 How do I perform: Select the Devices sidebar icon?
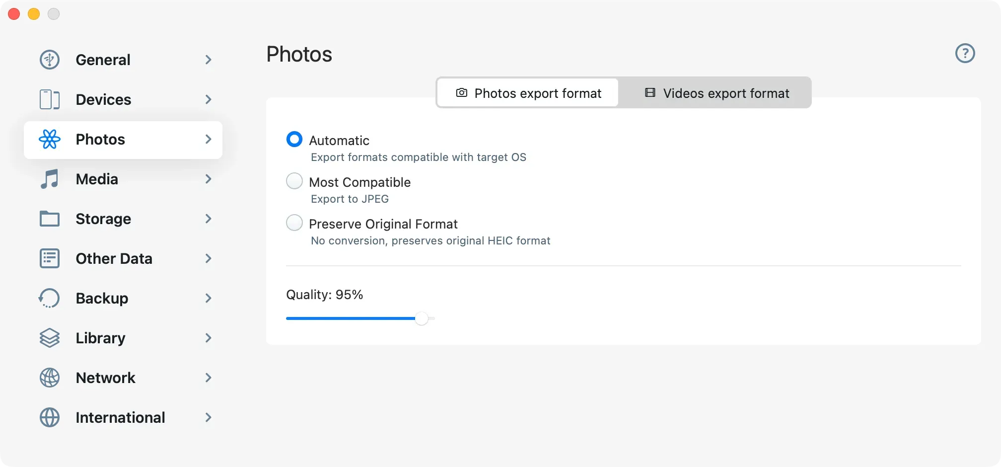[49, 99]
